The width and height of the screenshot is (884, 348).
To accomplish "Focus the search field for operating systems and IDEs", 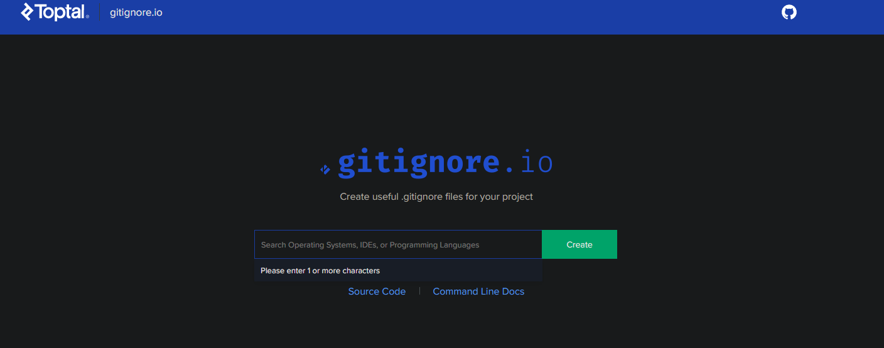I will (398, 244).
